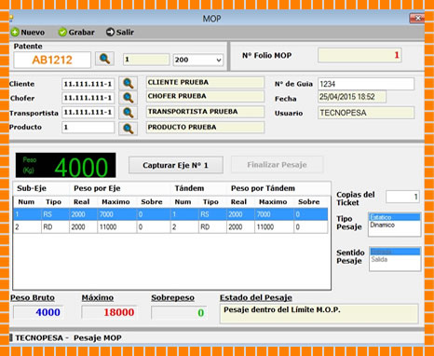Search Patente with the magnifier icon

click(104, 59)
